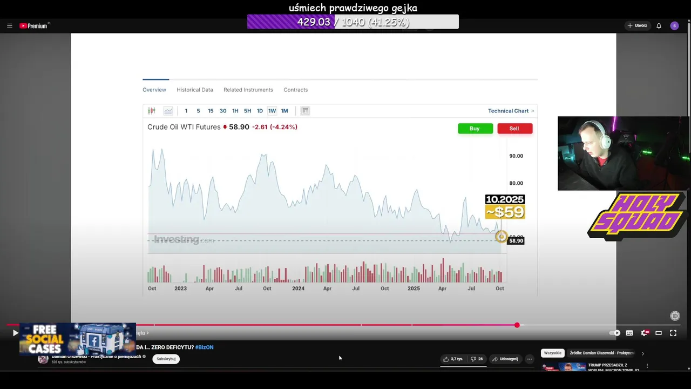Enter fullscreen mode

[x=673, y=333]
